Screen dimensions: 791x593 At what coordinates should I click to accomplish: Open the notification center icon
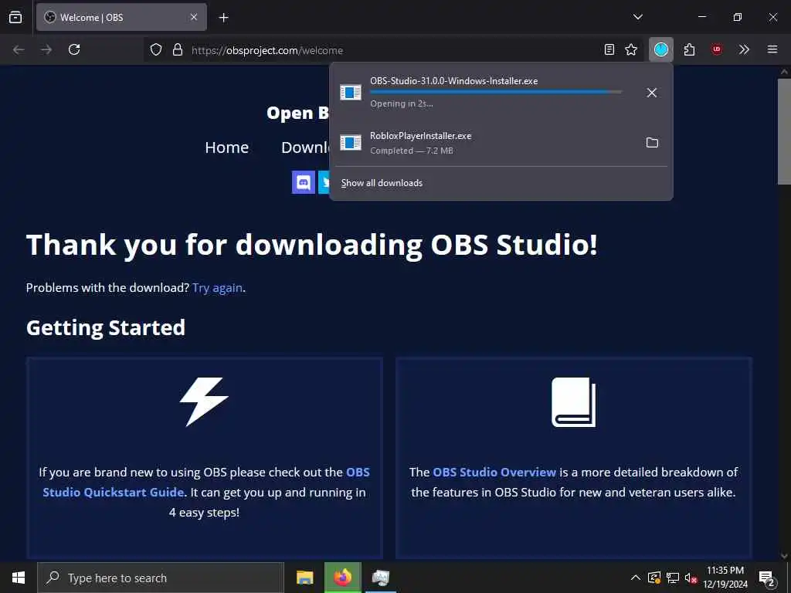tap(767, 579)
